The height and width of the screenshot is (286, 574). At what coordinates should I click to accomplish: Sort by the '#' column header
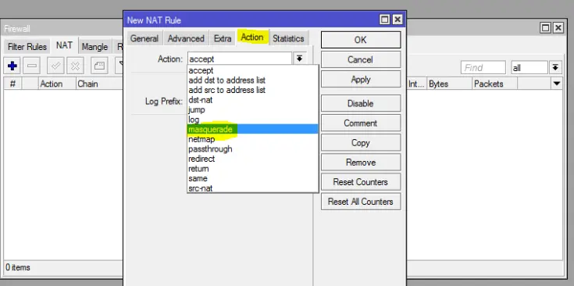tap(12, 84)
